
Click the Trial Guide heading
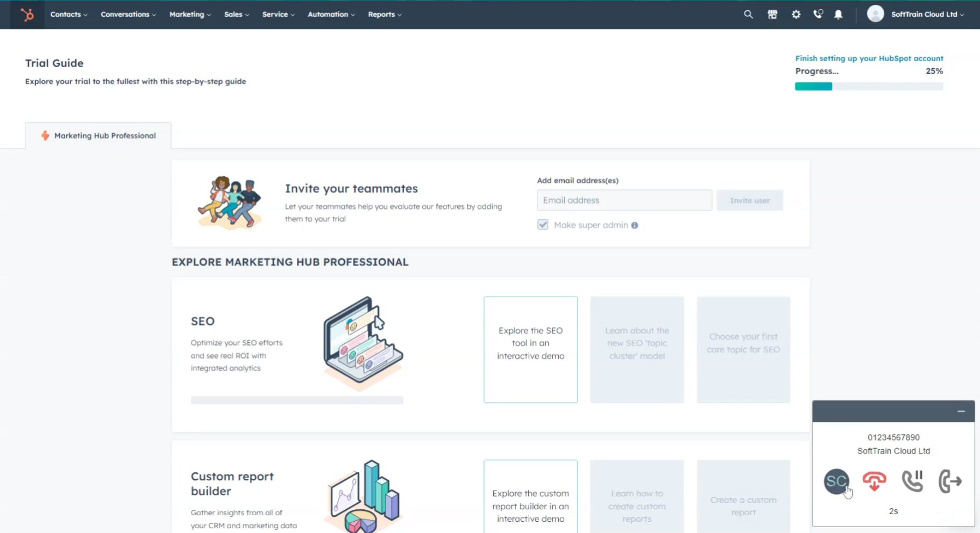coord(54,63)
